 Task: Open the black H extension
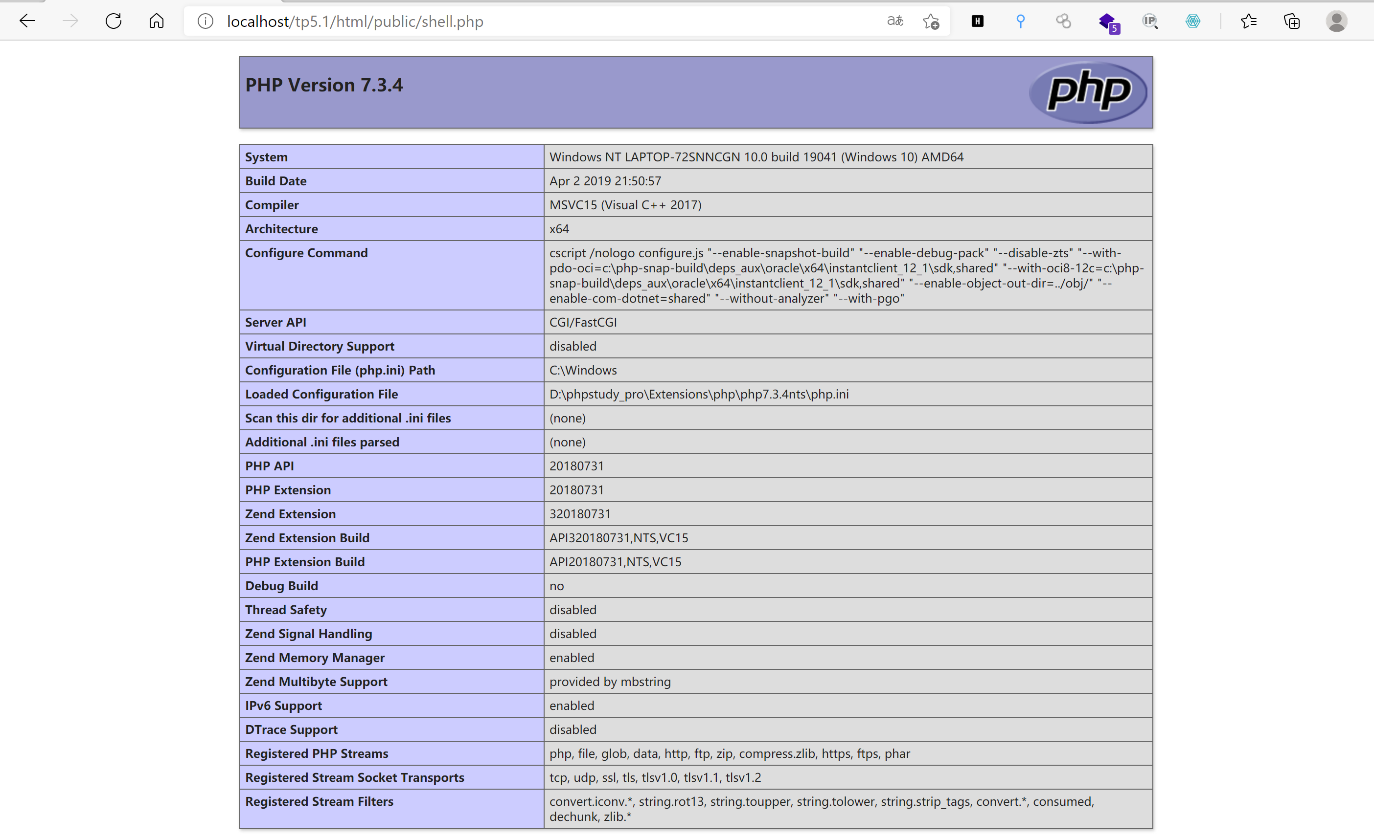point(978,21)
